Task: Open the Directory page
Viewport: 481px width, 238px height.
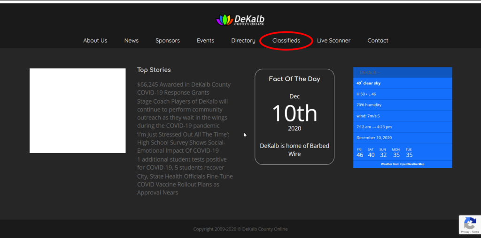Action: click(243, 41)
